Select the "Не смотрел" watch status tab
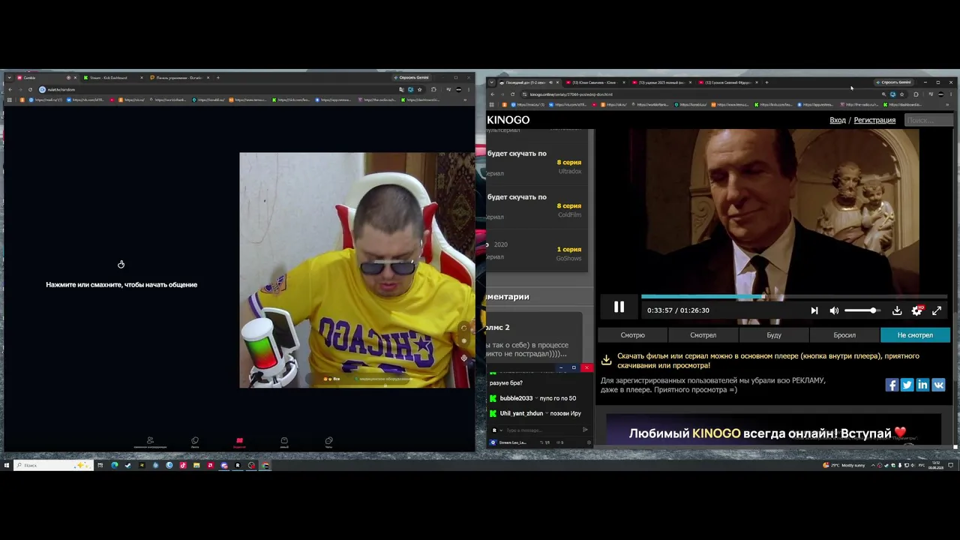Screen dimensions: 960x540 915,335
